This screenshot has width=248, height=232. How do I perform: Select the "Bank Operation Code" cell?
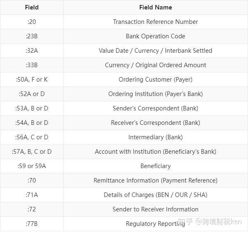pyautogui.click(x=156, y=36)
